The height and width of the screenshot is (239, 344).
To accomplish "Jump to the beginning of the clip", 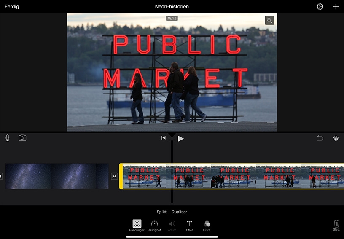I will (164, 138).
